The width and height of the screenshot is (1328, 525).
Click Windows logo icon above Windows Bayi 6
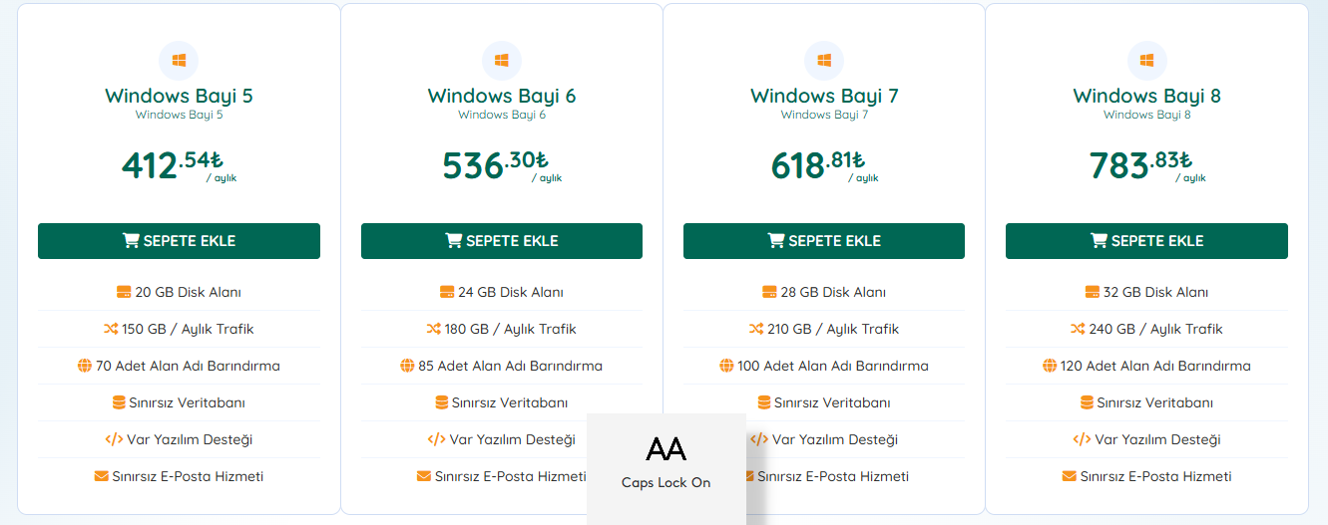pyautogui.click(x=501, y=61)
